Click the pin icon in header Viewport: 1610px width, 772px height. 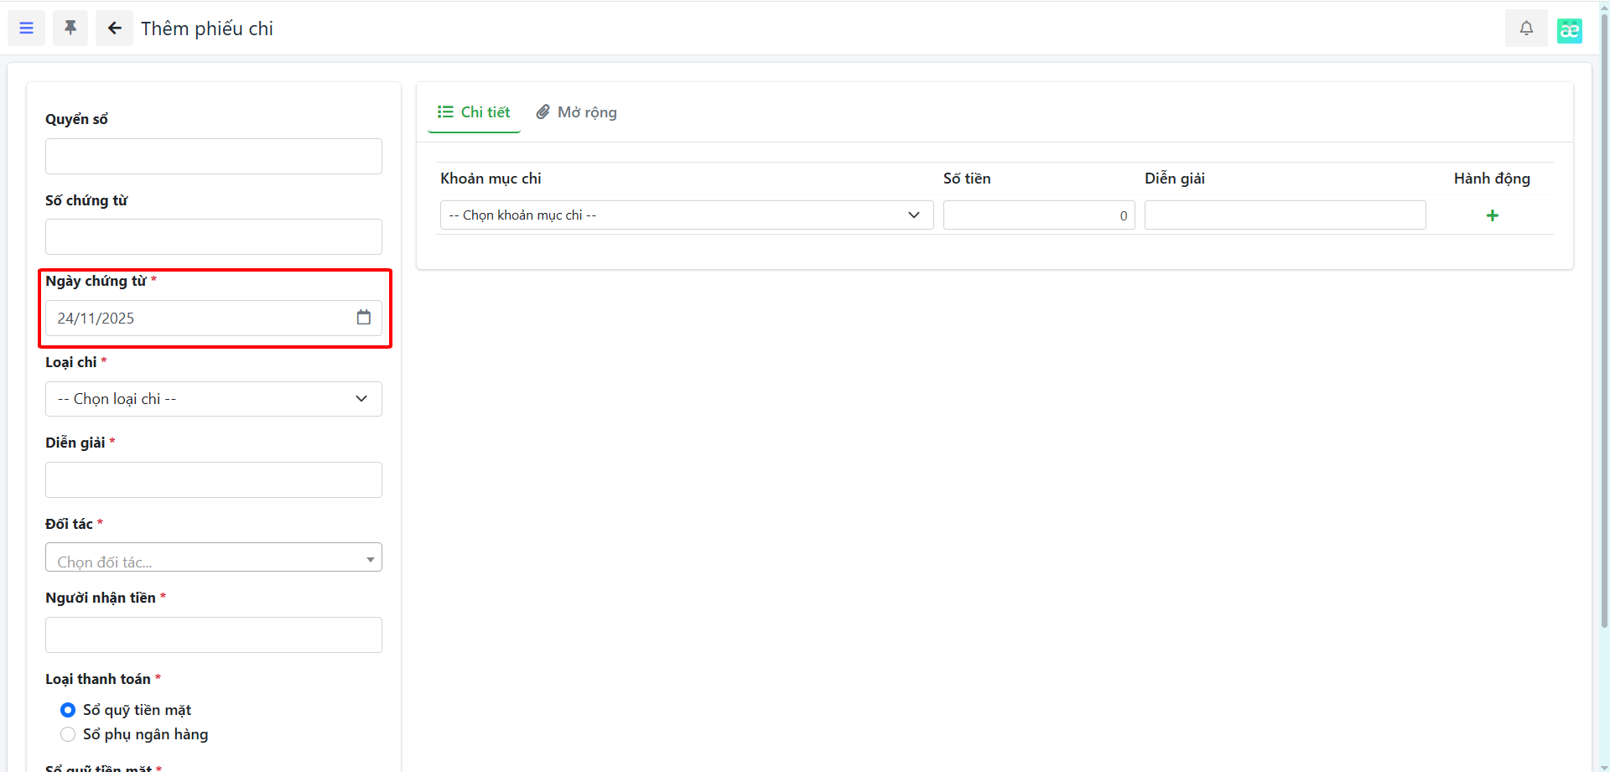click(x=70, y=28)
